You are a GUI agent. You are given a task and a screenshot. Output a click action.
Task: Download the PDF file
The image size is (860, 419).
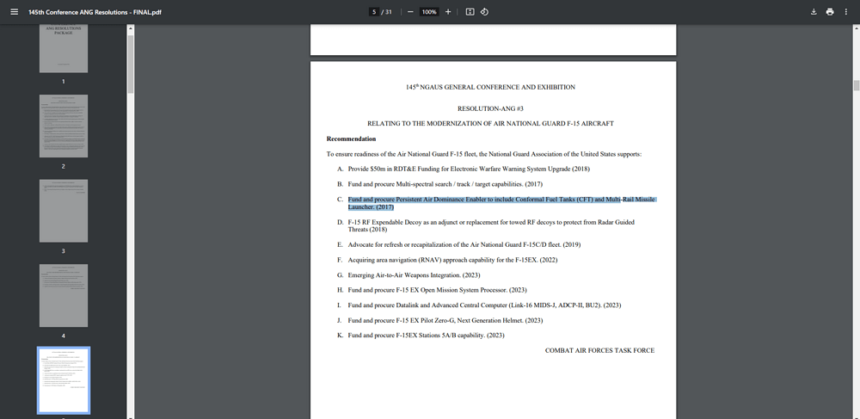814,12
